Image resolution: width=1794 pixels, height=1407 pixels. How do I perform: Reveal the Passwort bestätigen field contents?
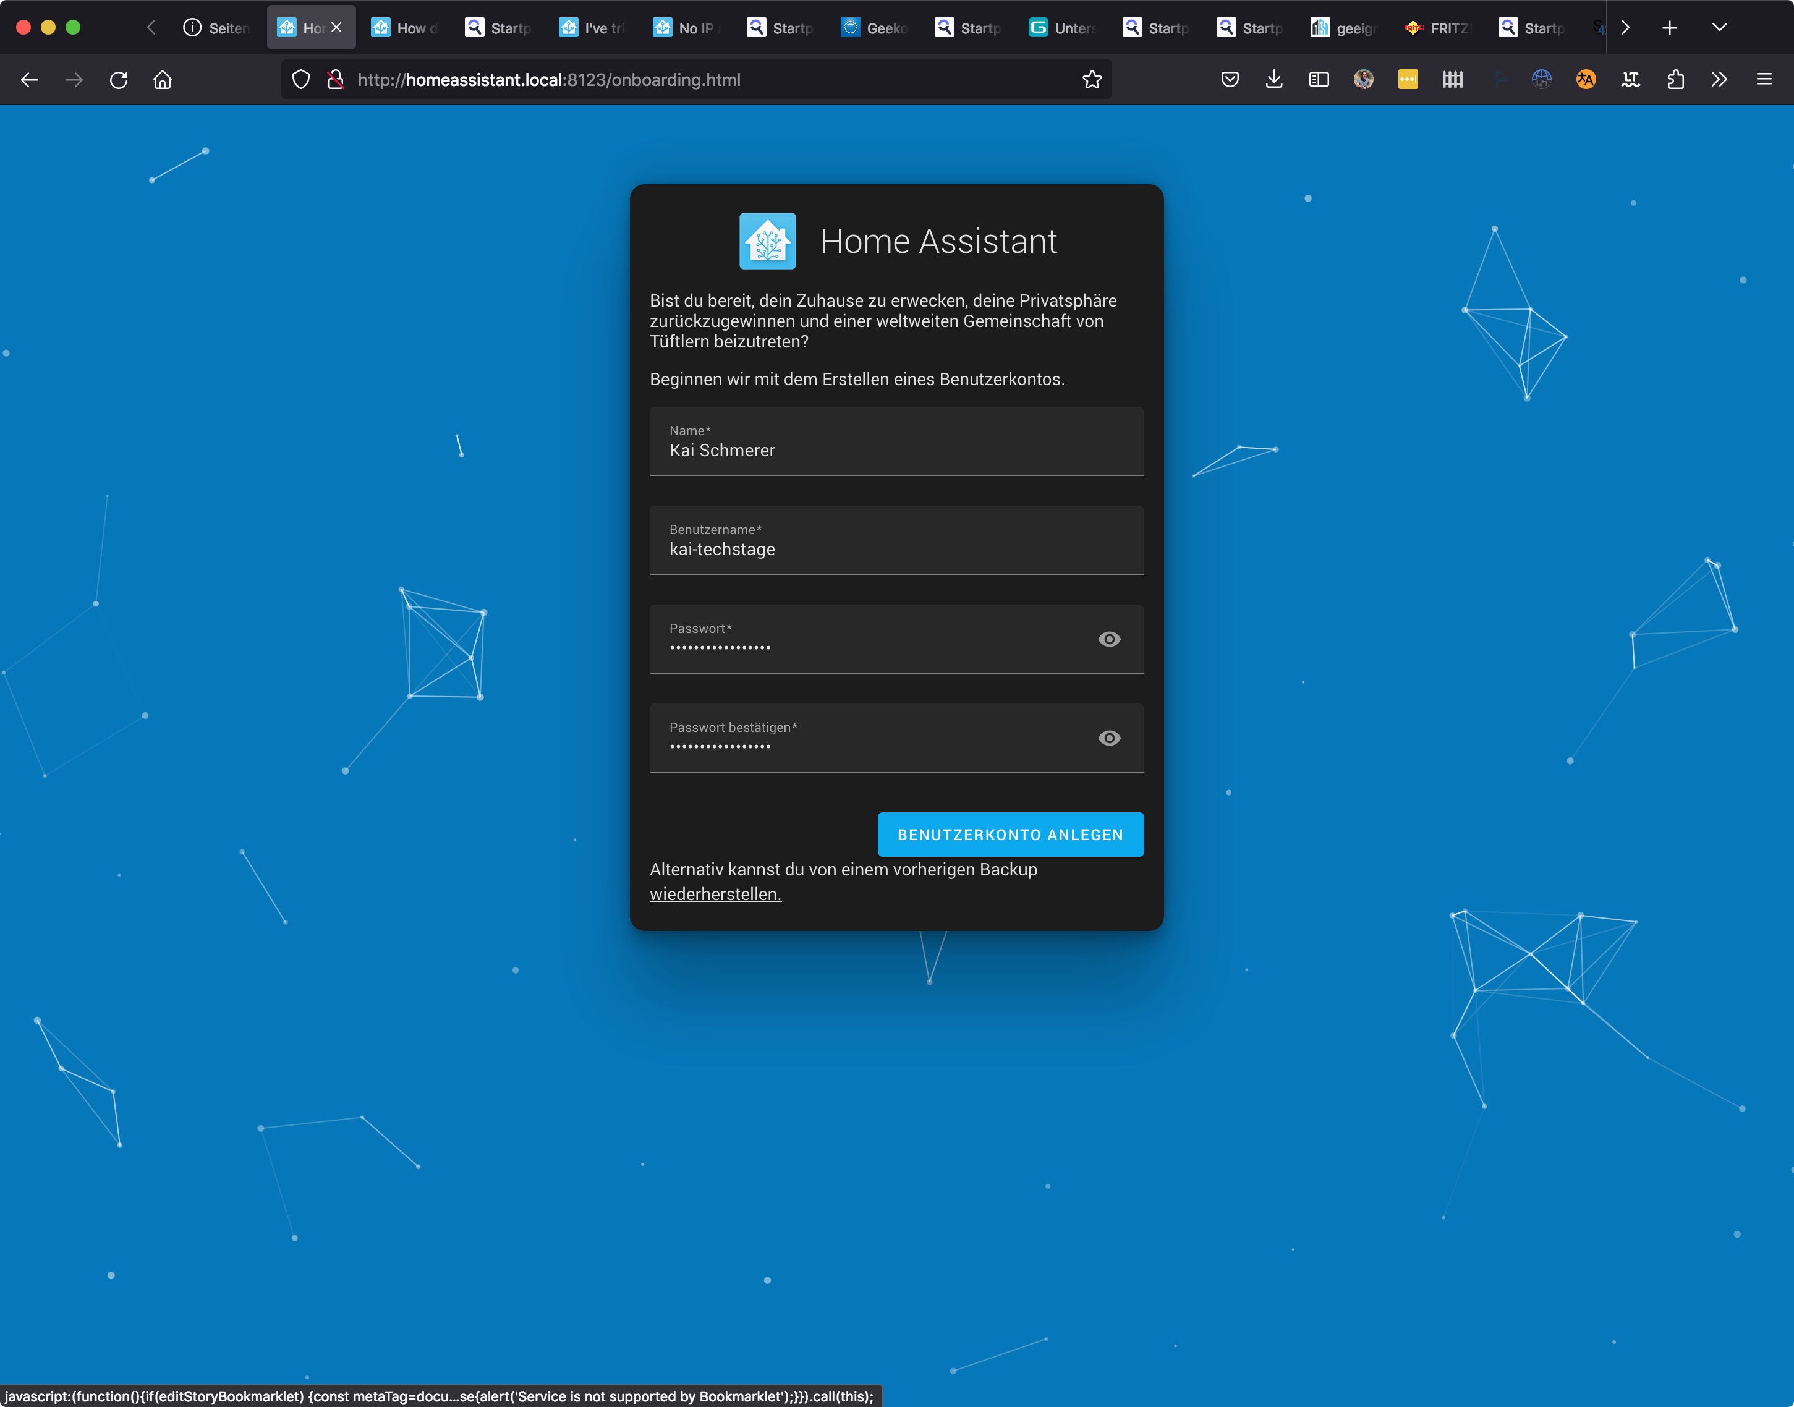pyautogui.click(x=1108, y=738)
